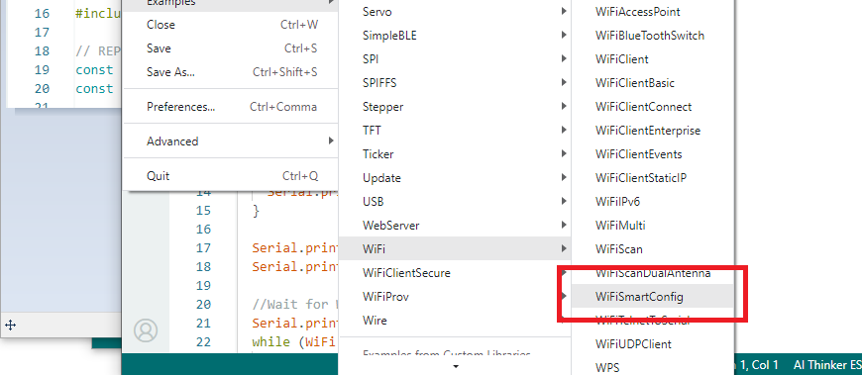Expand the SPI examples submenu

[455, 59]
